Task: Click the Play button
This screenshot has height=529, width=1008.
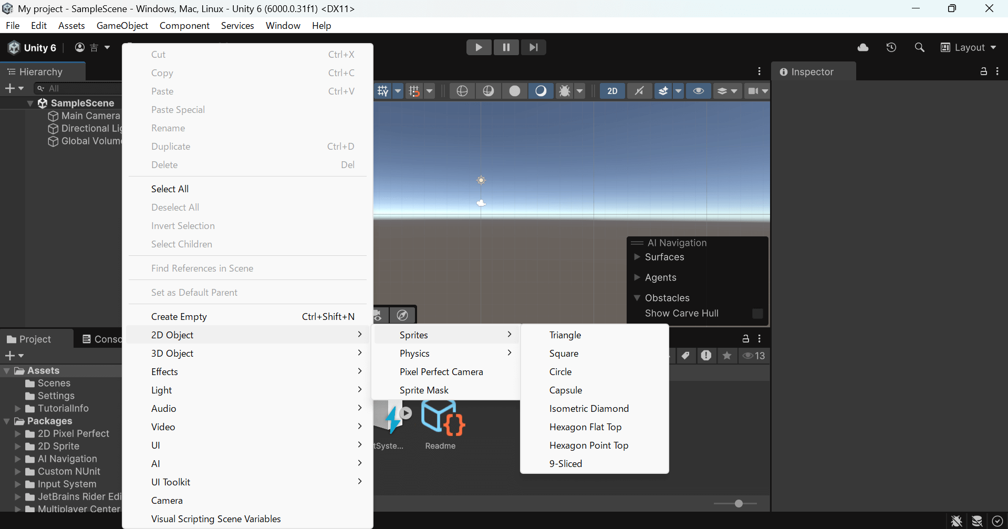Action: click(479, 47)
